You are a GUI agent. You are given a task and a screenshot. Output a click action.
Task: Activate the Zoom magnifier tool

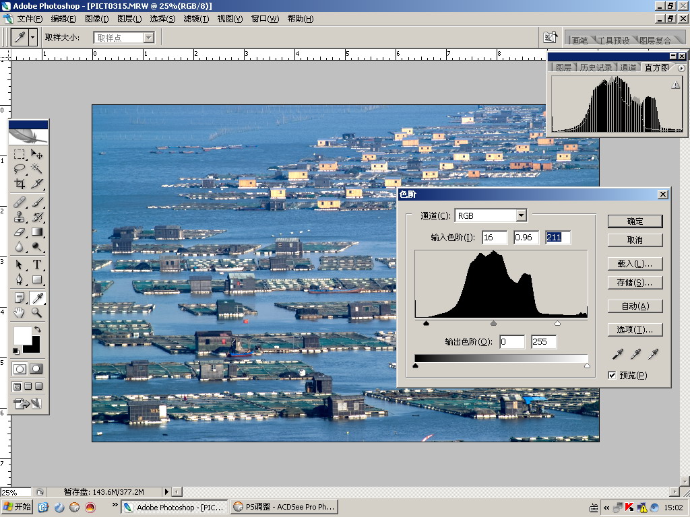[37, 313]
